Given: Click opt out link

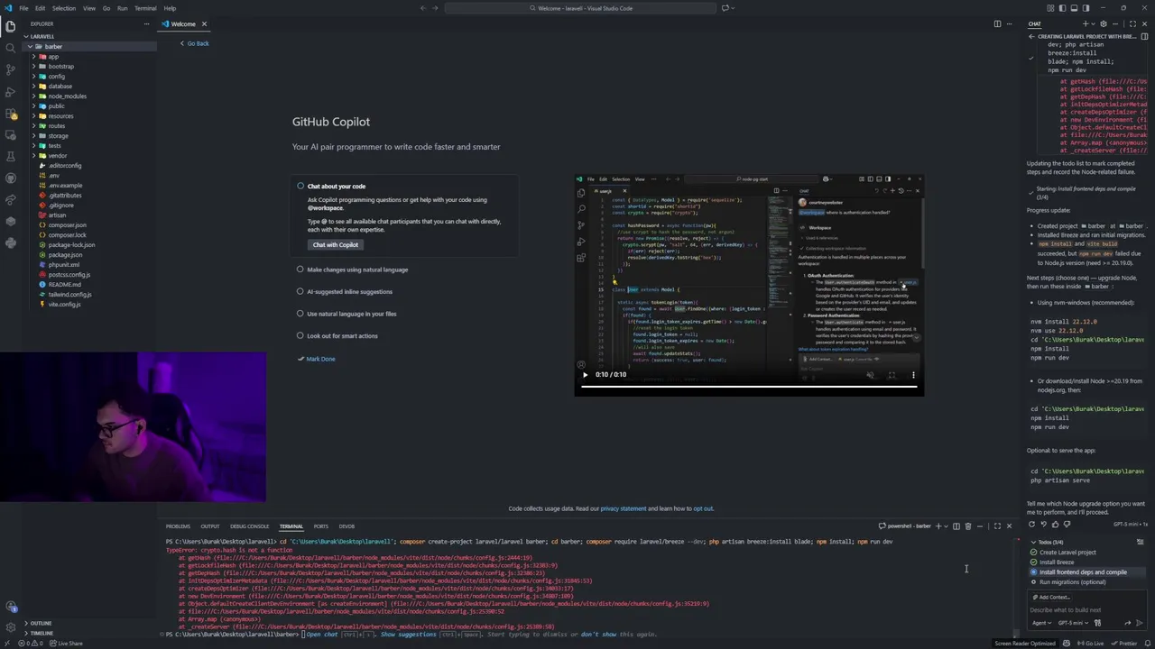Looking at the screenshot, I should 703,508.
